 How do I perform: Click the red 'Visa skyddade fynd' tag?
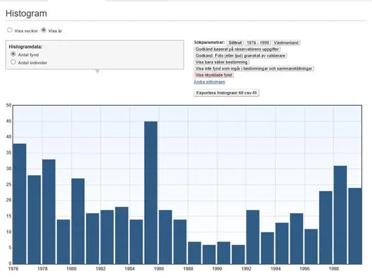[x=214, y=75]
